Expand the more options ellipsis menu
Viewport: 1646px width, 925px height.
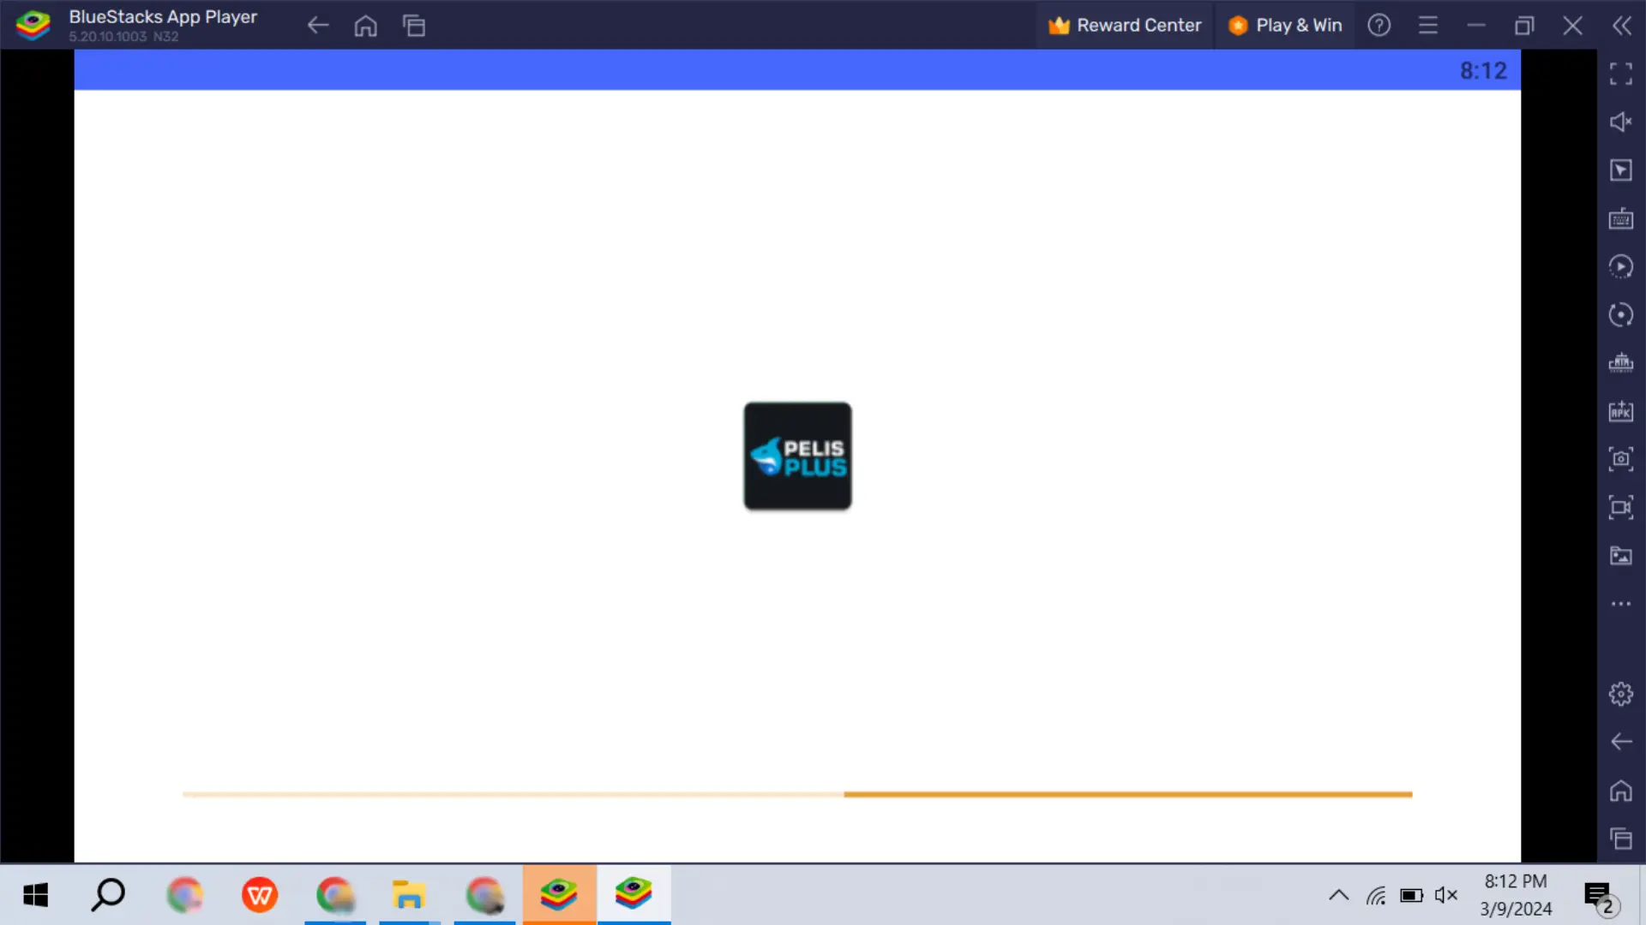(1621, 603)
